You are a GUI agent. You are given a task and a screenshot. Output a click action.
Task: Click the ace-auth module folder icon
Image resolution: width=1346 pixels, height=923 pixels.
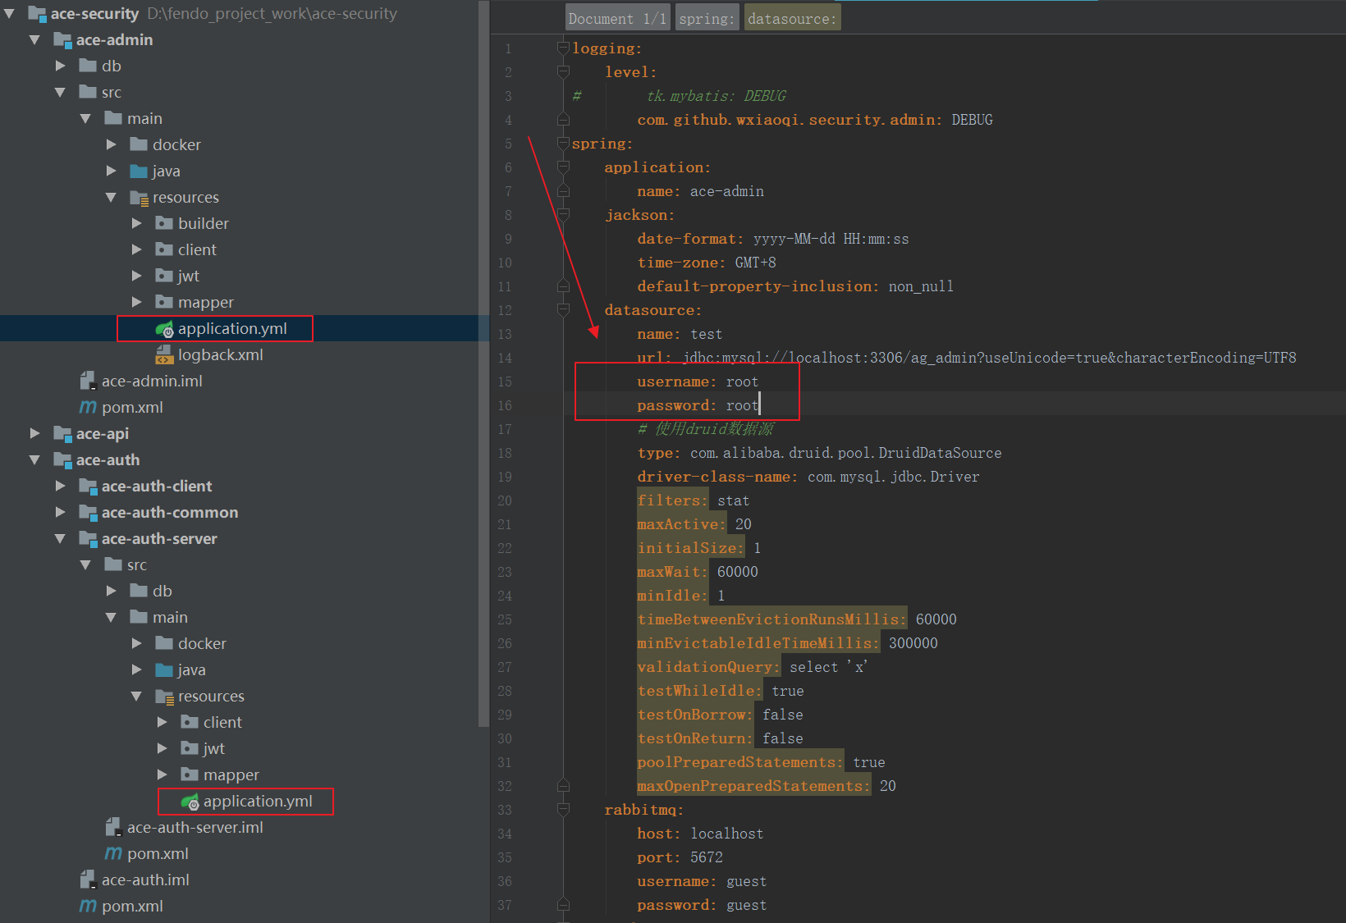[x=62, y=460]
